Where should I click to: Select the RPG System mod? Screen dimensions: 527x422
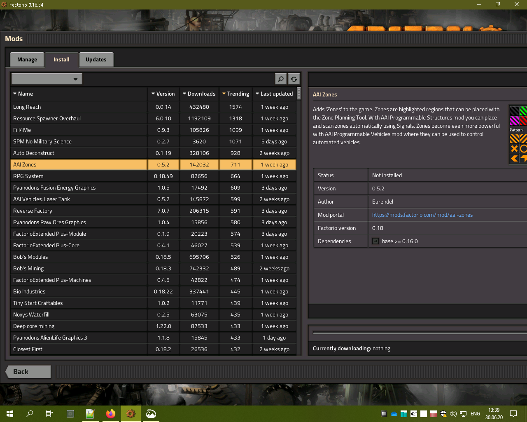[153, 176]
